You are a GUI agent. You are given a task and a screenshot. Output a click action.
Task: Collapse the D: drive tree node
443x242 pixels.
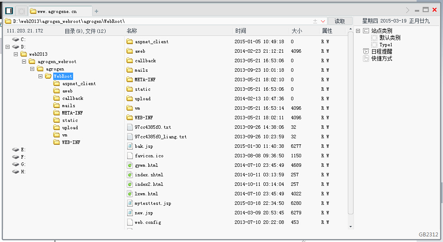[x=8, y=47]
